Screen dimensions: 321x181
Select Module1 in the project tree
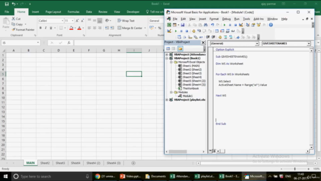point(185,96)
